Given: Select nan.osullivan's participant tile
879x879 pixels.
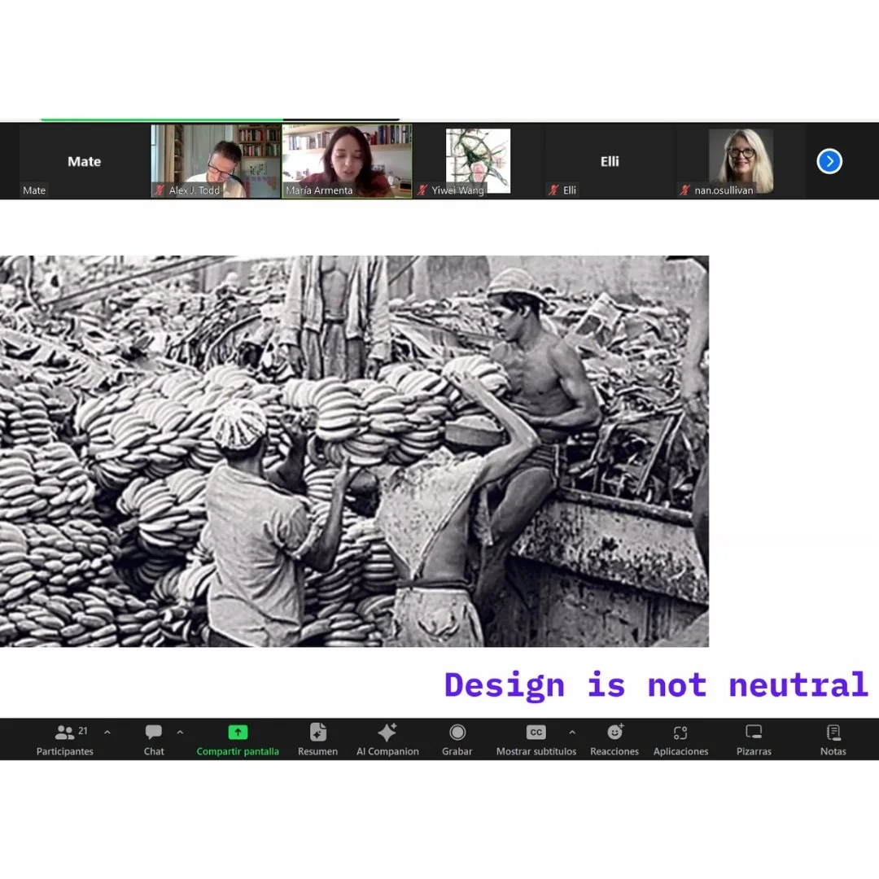Looking at the screenshot, I should [x=741, y=161].
